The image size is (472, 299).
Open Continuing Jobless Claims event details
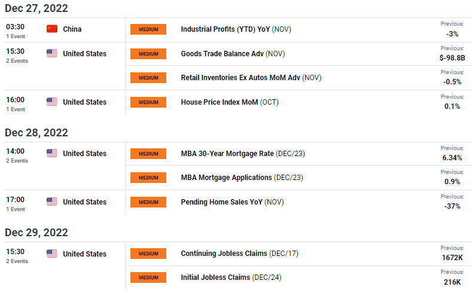coord(224,254)
